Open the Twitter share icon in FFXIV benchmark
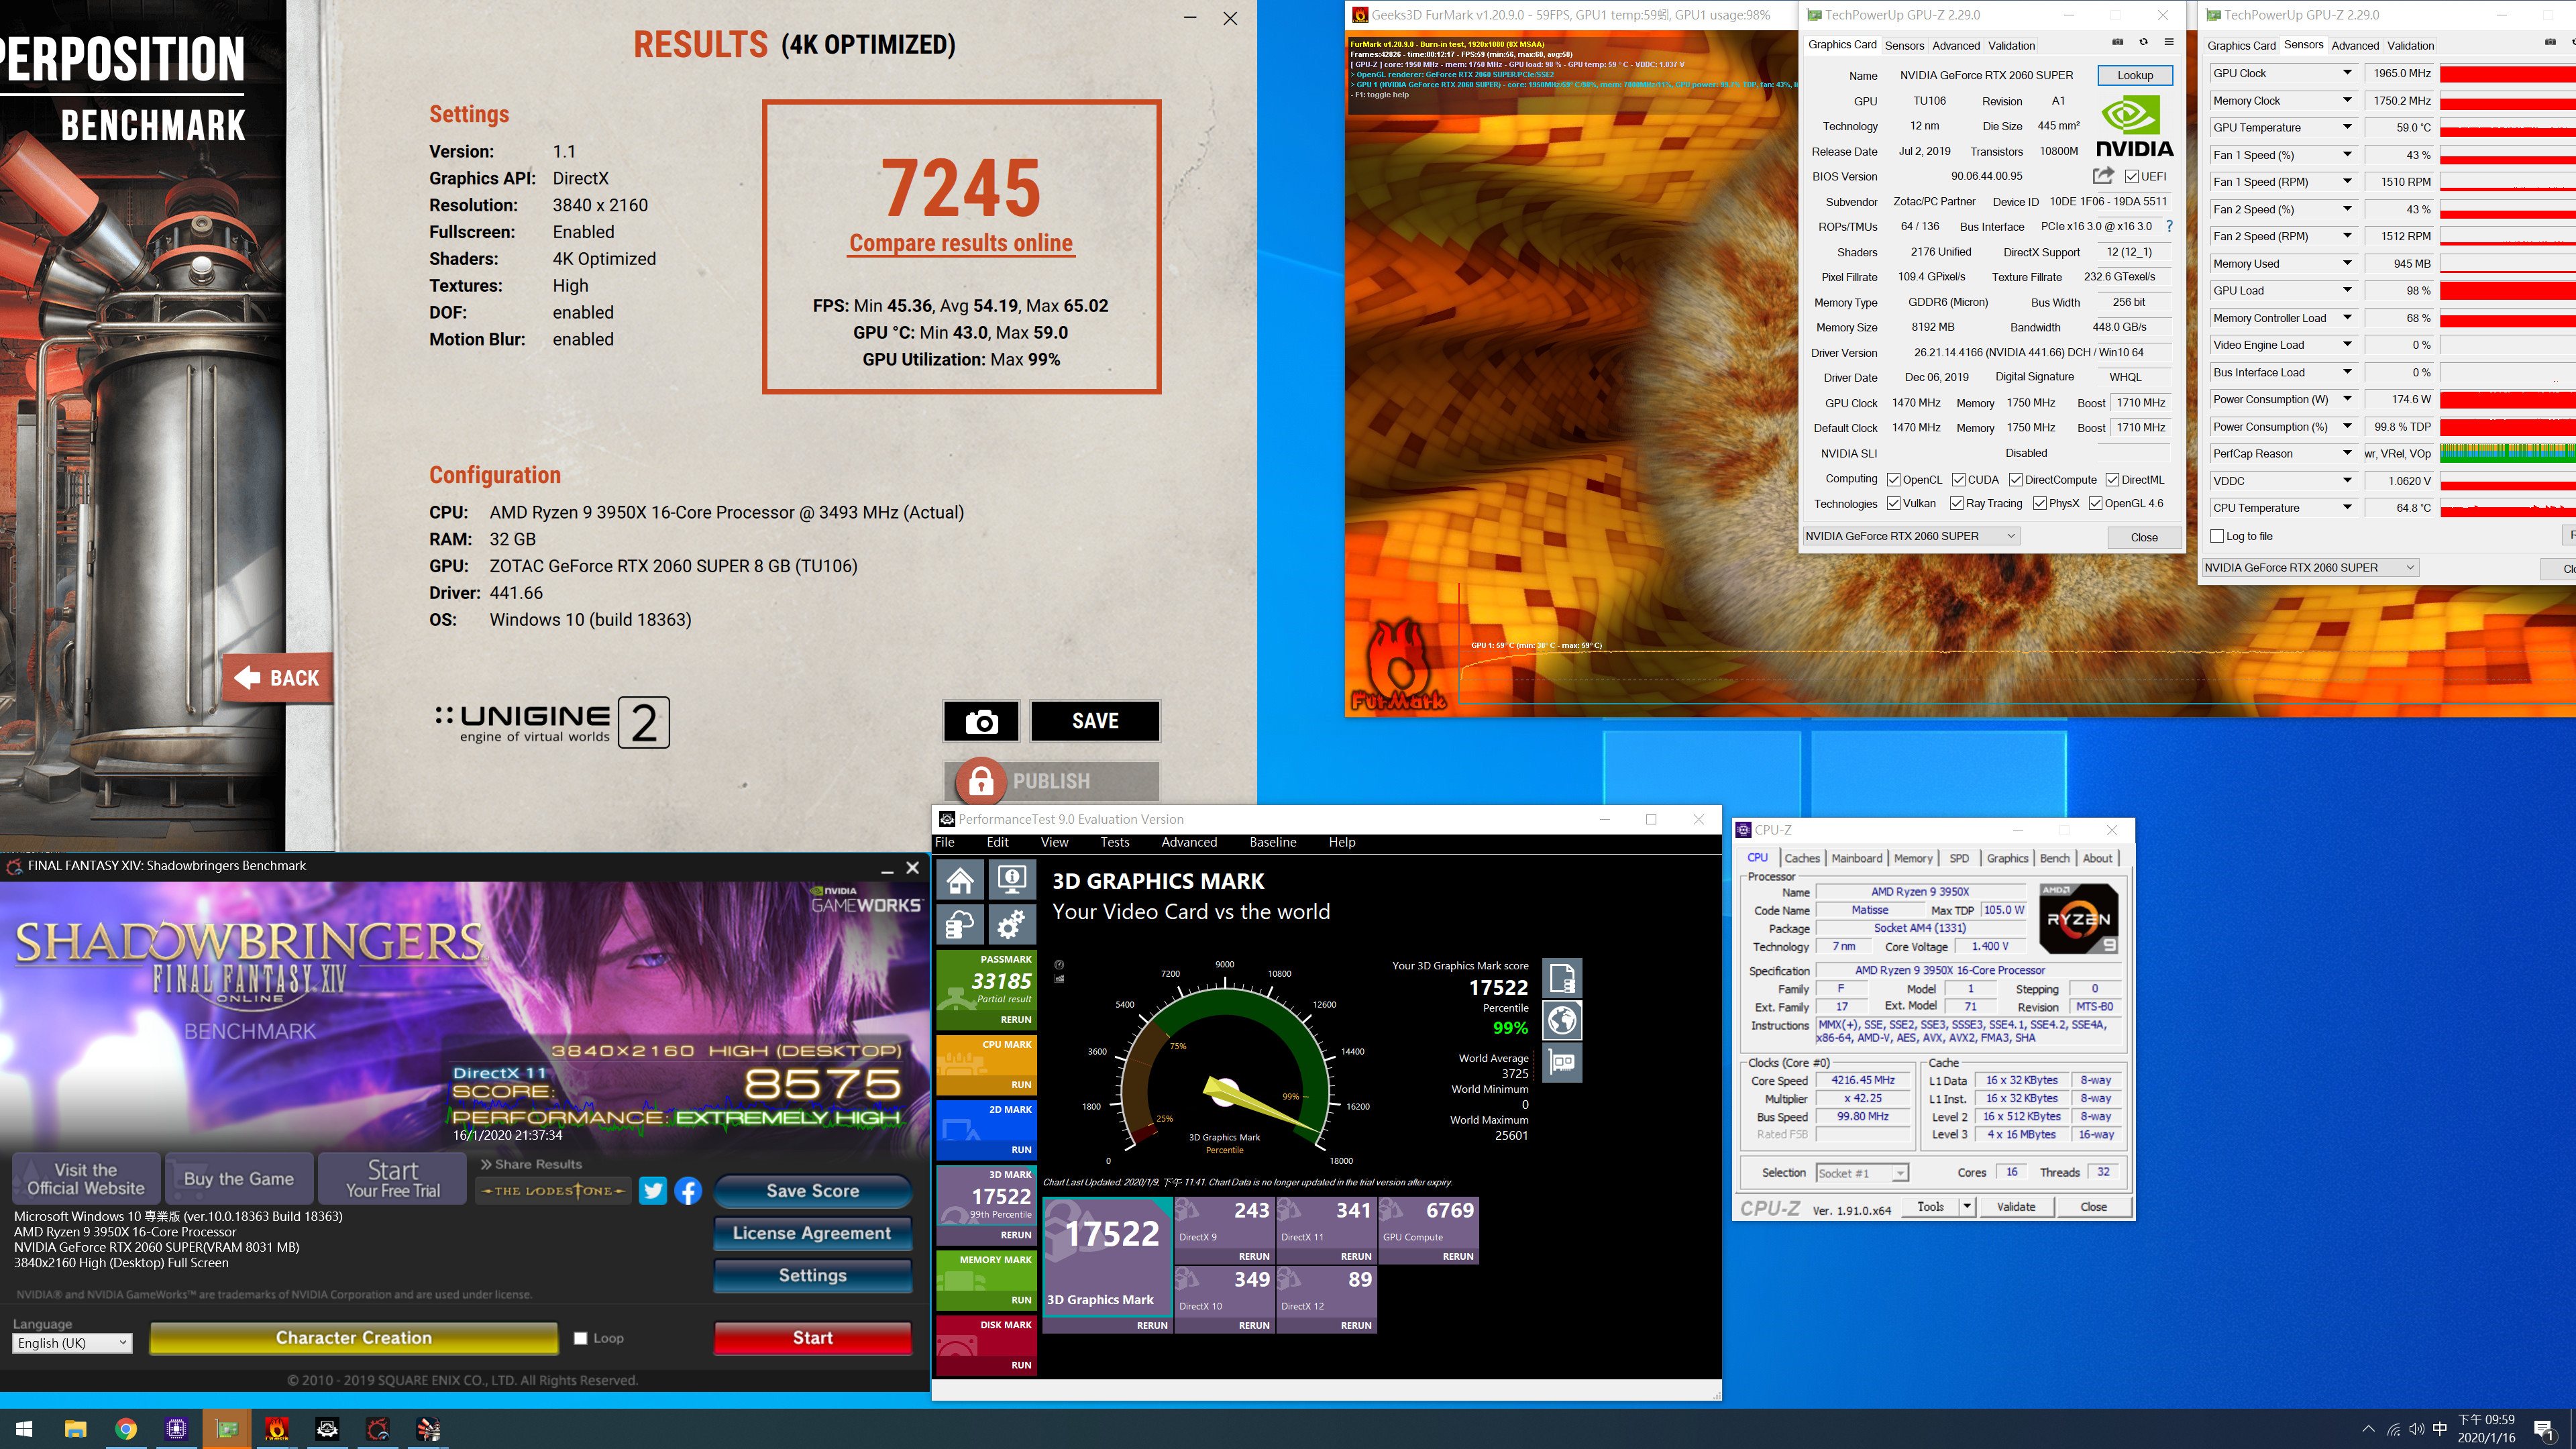 coord(653,1191)
